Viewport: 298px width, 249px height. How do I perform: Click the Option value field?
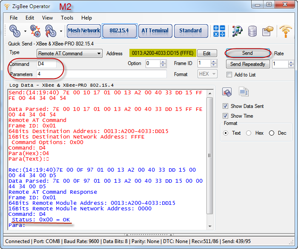tap(153, 64)
